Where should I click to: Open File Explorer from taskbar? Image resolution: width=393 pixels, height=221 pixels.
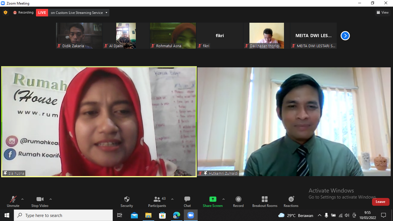[x=148, y=215]
